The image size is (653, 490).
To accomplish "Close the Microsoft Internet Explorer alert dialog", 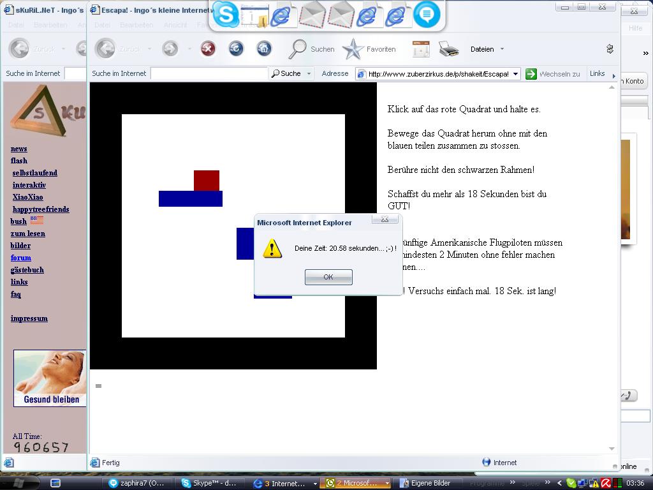I will tap(385, 219).
